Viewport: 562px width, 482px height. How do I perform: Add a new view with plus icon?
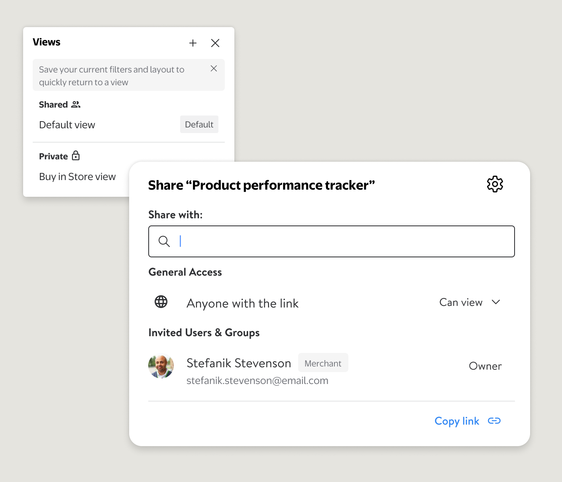click(193, 43)
